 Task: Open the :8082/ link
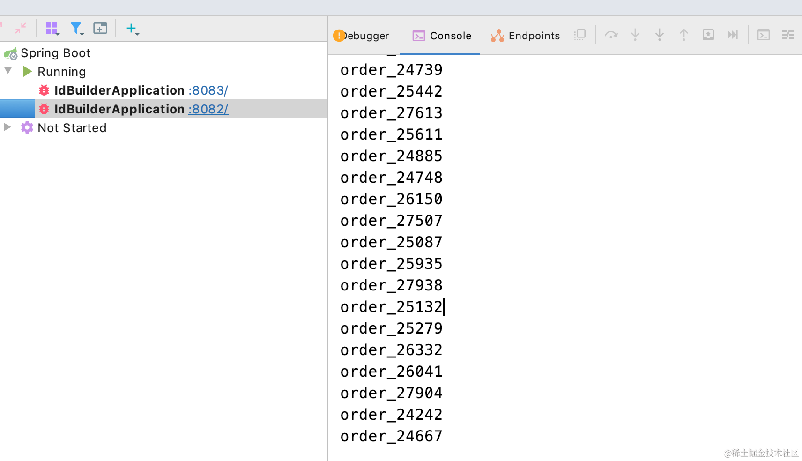(208, 109)
